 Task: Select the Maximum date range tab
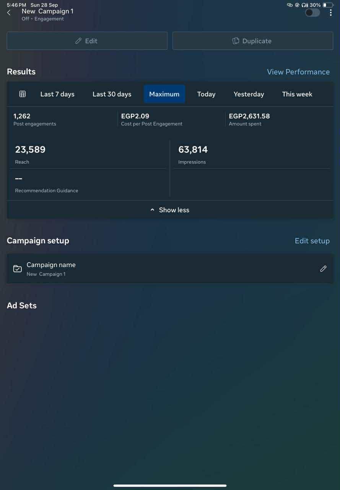pyautogui.click(x=164, y=94)
